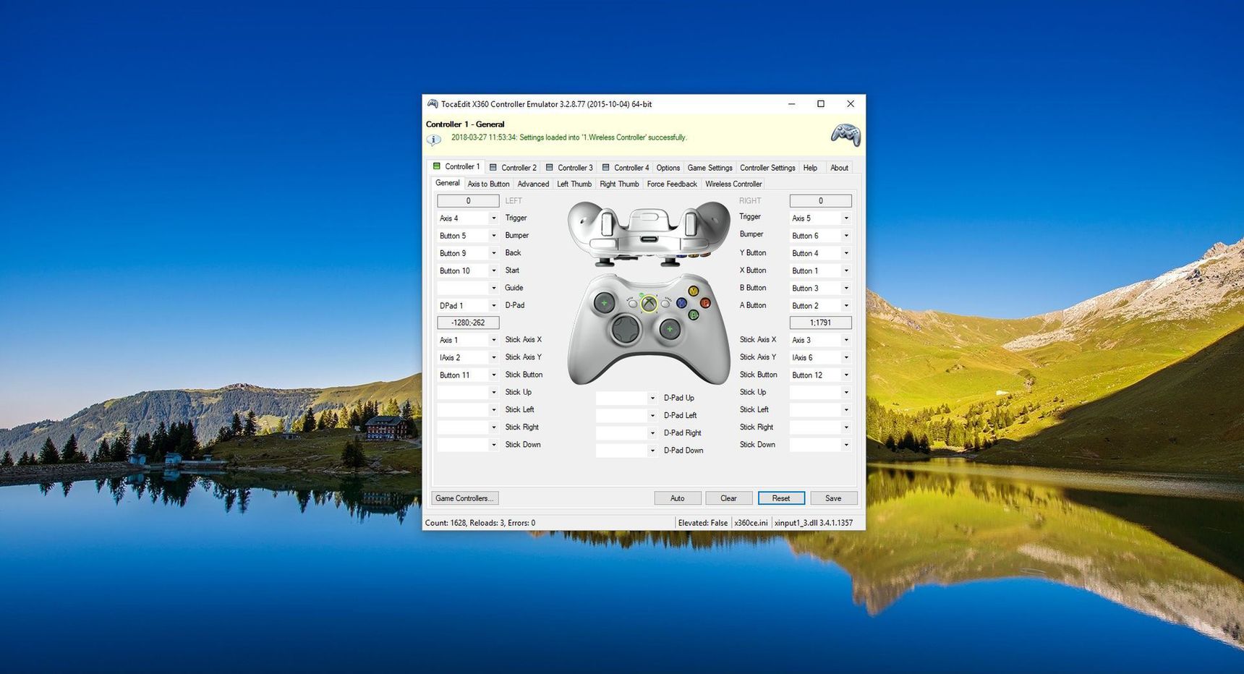Click the Clear button
1244x674 pixels.
click(728, 498)
